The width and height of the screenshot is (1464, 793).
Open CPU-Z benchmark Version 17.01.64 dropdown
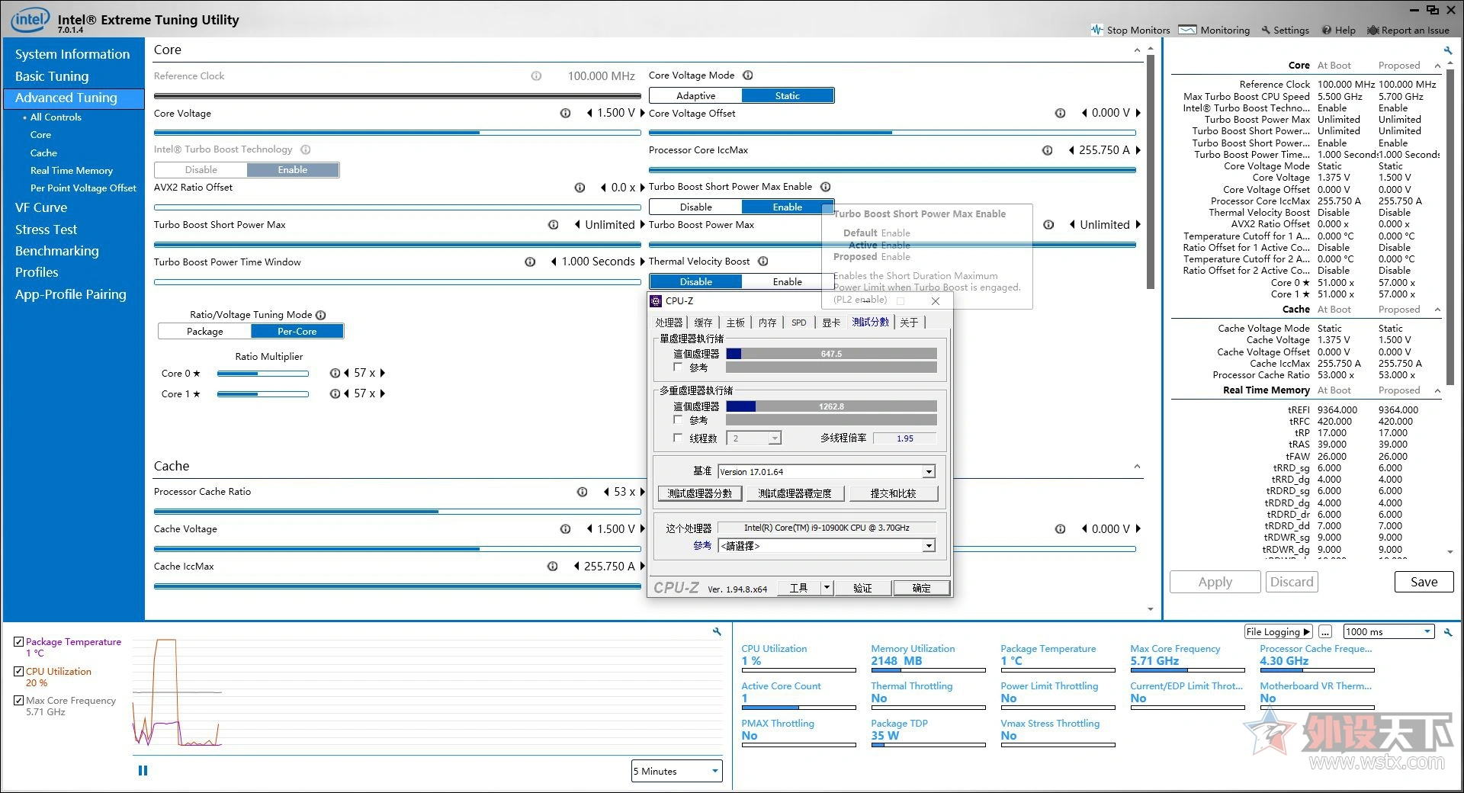coord(827,472)
